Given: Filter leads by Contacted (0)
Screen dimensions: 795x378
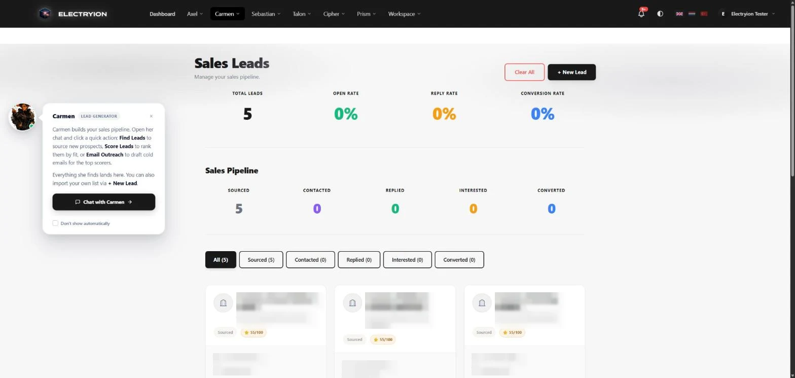Looking at the screenshot, I should tap(310, 260).
